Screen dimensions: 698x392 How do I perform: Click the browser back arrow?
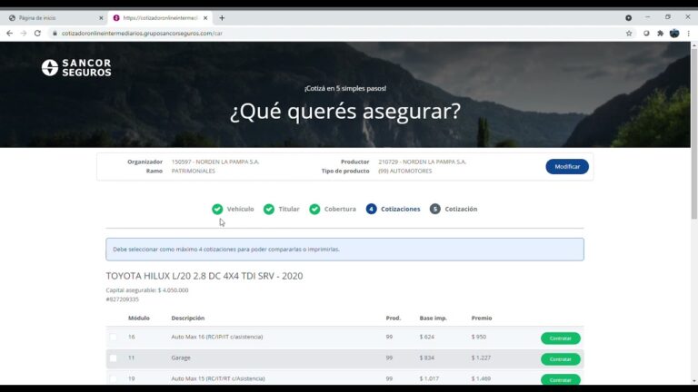click(9, 34)
